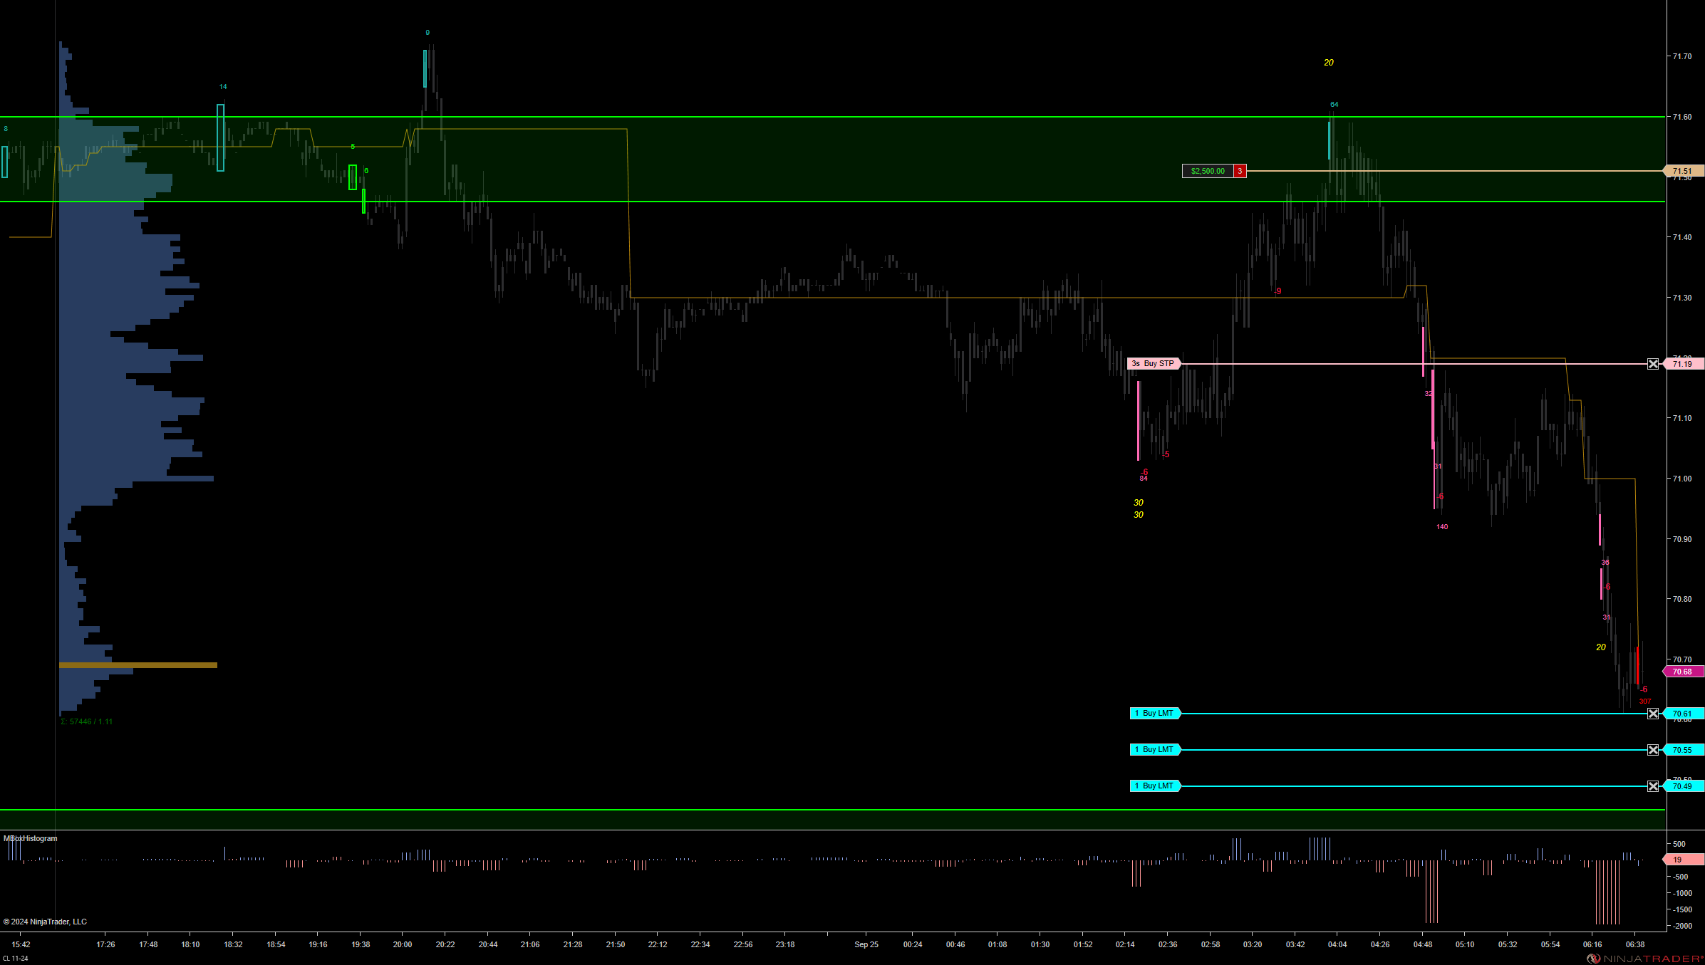Cancel the Buy LMT order at 70.55
This screenshot has height=965, width=1705.
pos(1653,750)
